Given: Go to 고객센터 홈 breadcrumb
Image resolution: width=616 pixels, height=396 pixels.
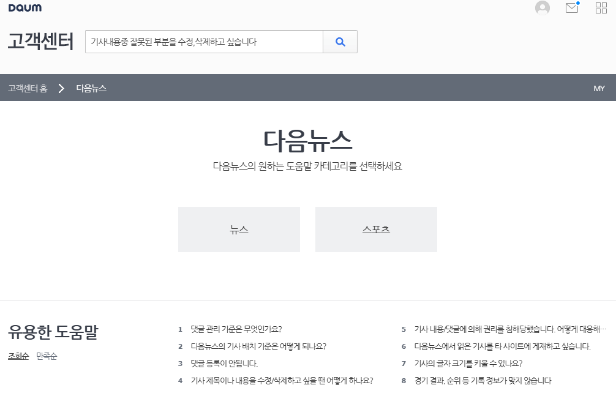Looking at the screenshot, I should pos(28,88).
